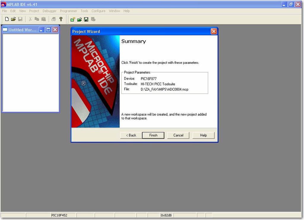Image resolution: width=304 pixels, height=220 pixels.
Task: Restore down the MPLAB IDE window
Action: [x=291, y=4]
